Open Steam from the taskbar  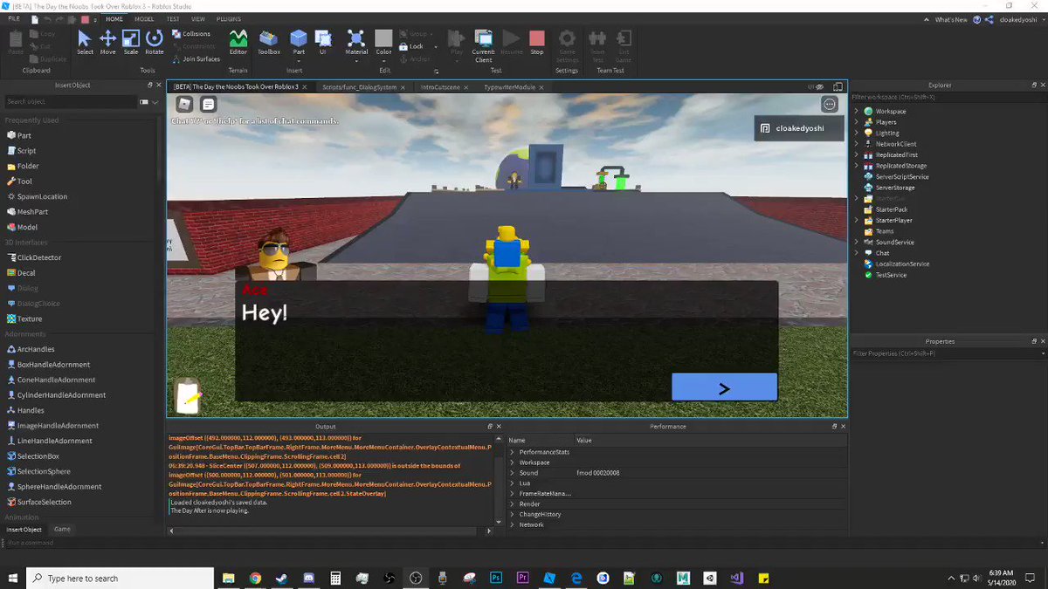click(281, 578)
